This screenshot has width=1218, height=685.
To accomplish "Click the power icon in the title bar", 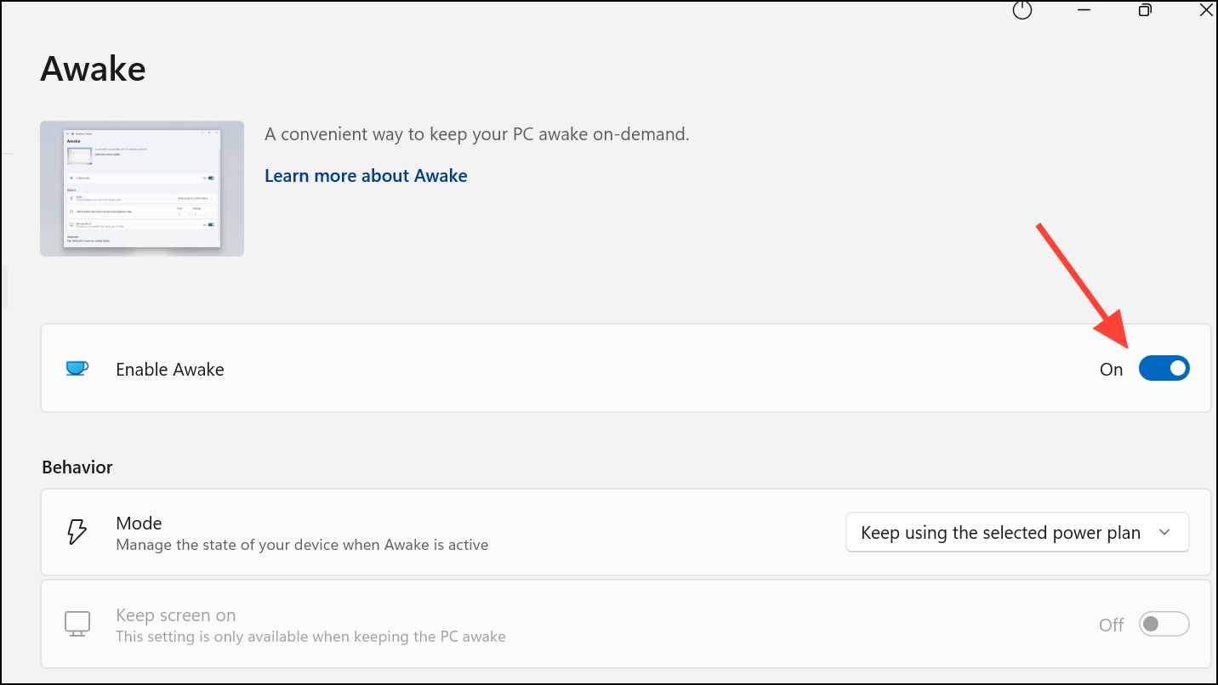I will tap(1022, 9).
